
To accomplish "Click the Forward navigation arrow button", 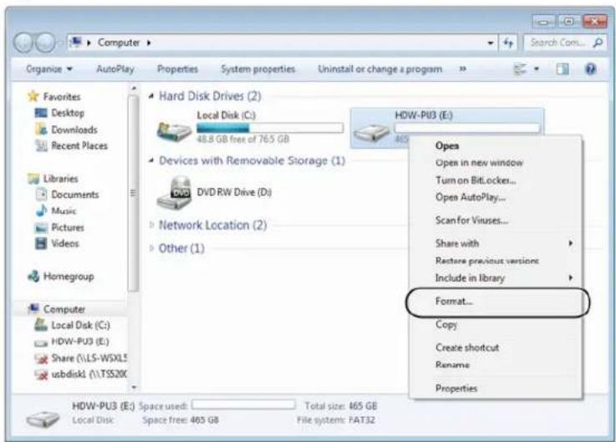I will (x=46, y=43).
